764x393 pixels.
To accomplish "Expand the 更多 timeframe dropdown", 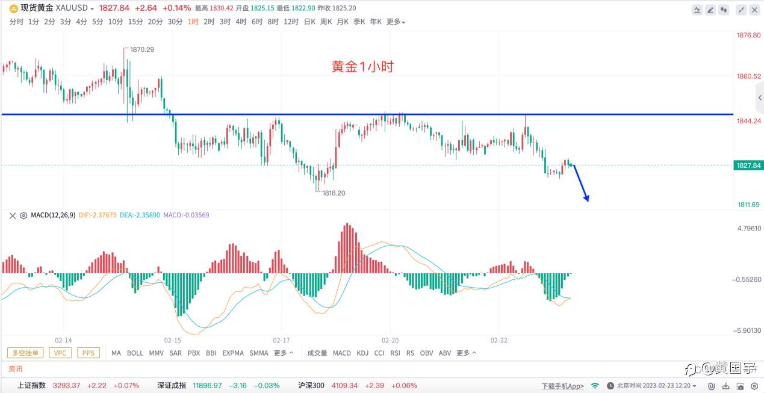I will tap(396, 22).
